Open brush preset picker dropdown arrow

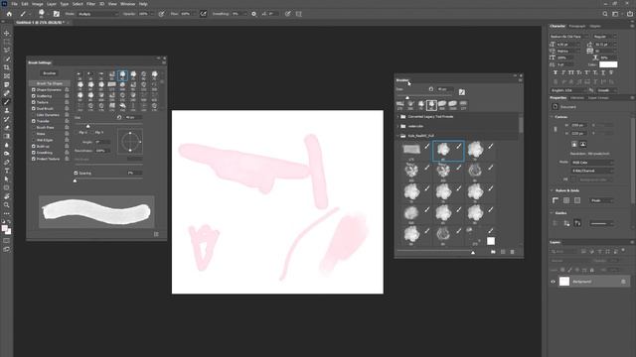49,14
